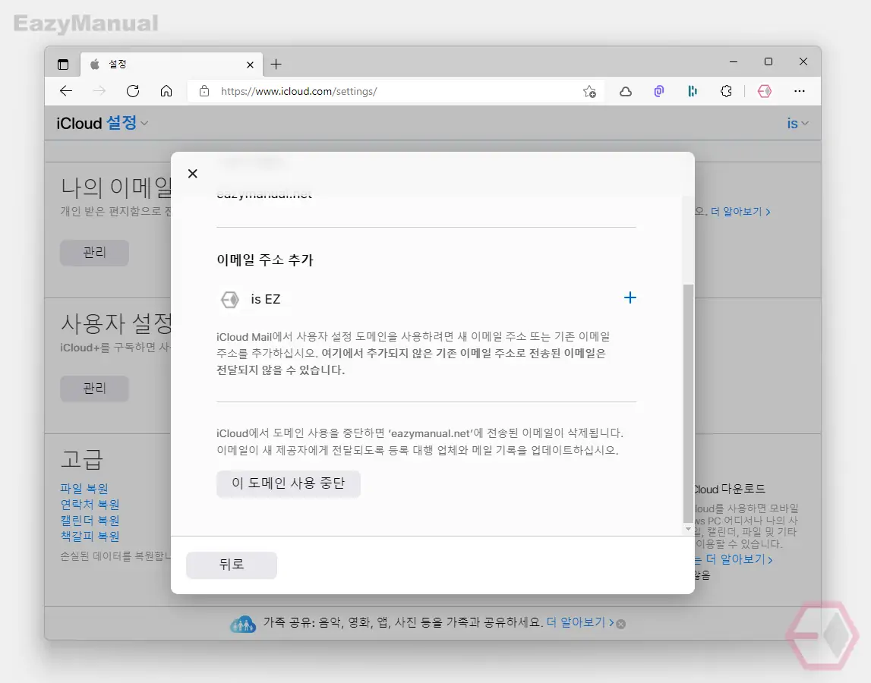Click the iCloud 다운로드 heading
Image resolution: width=871 pixels, height=683 pixels.
(729, 489)
